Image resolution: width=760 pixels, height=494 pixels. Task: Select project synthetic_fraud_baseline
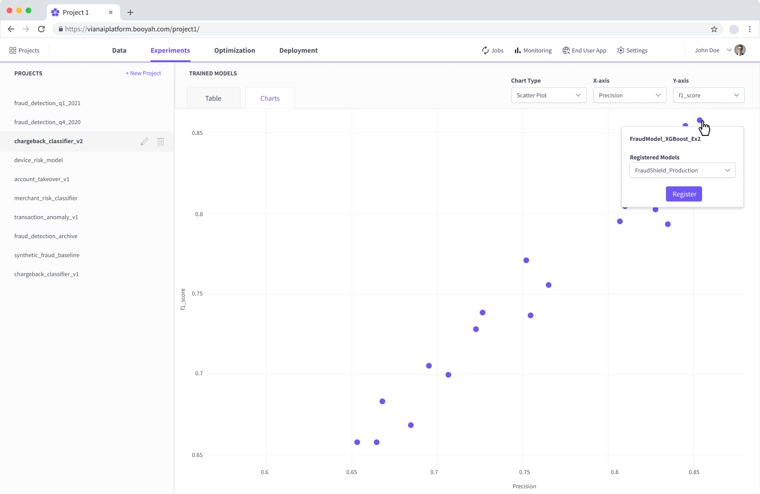click(47, 255)
